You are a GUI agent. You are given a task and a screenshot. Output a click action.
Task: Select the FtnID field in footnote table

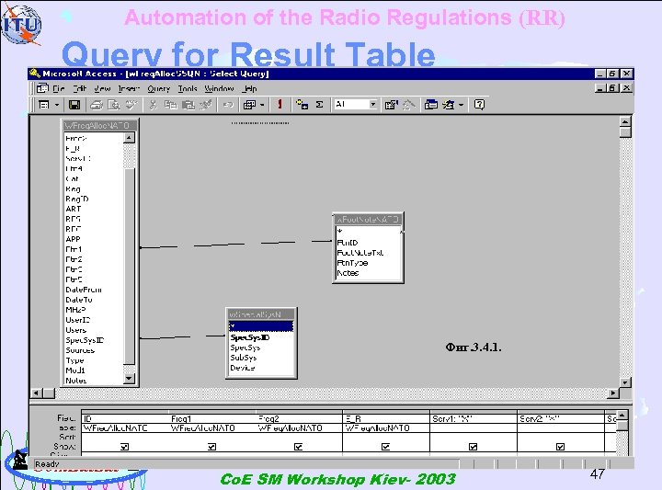(348, 243)
